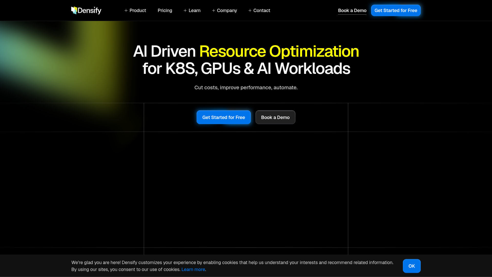Click the Cut costs tagline text
Viewport: 492px width, 277px height.
[x=246, y=87]
